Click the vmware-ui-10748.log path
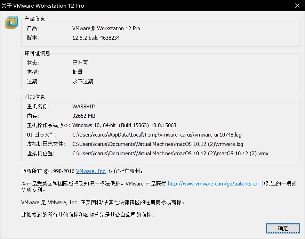The image size is (305, 239). coord(157,135)
